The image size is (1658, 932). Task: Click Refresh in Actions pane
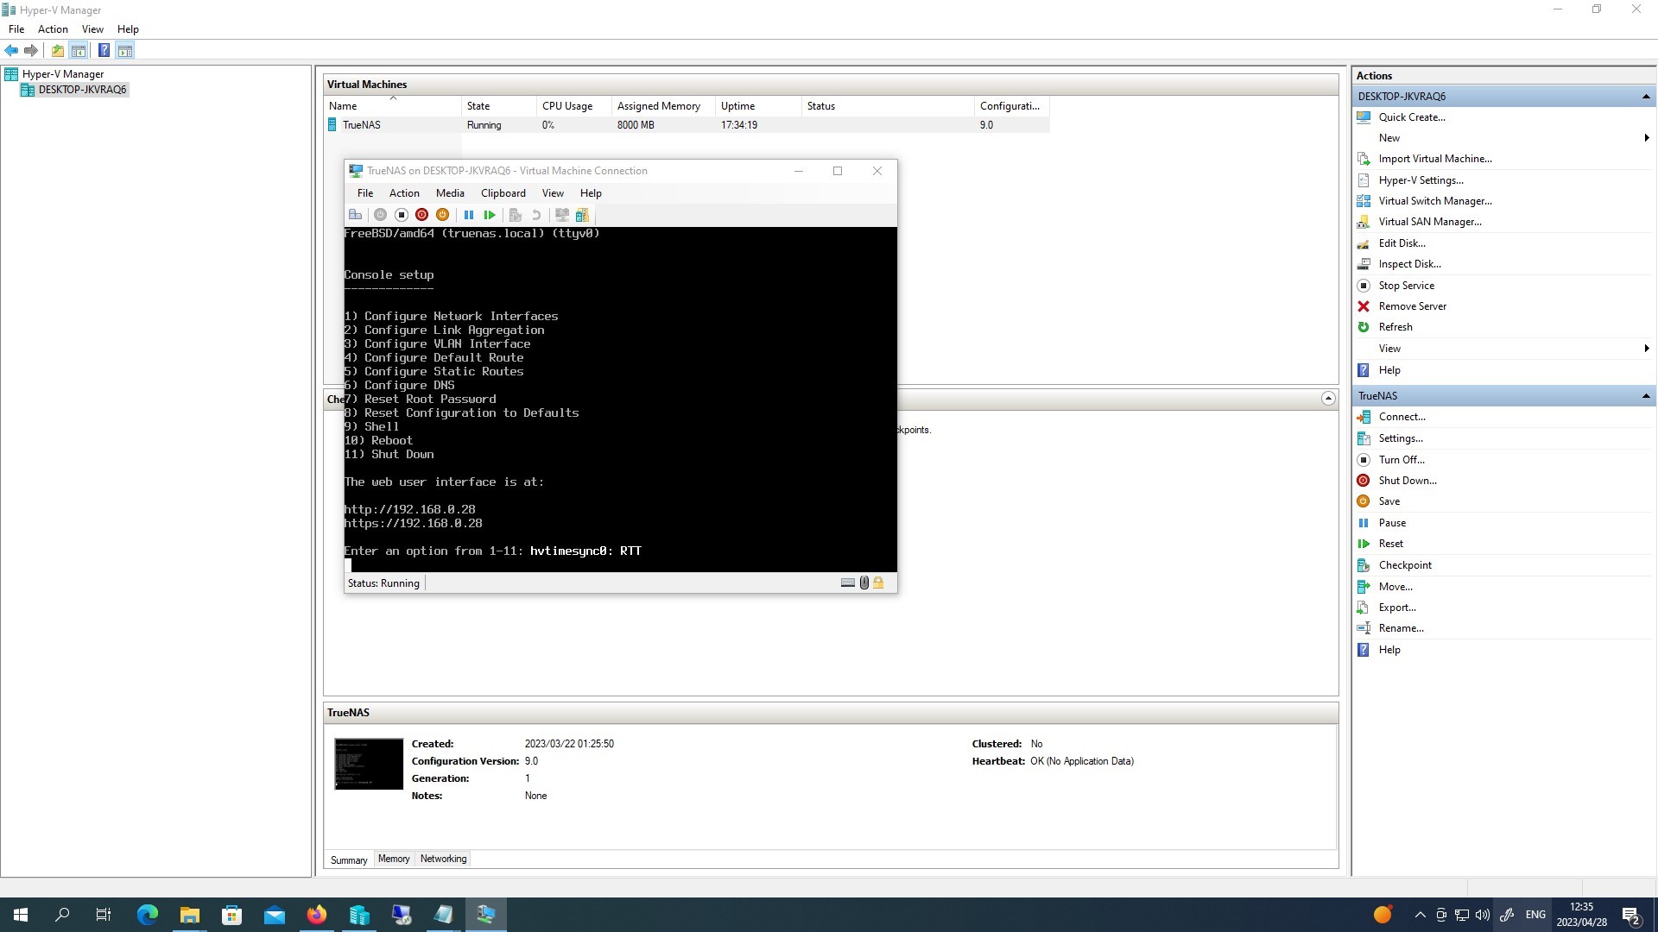click(1395, 327)
